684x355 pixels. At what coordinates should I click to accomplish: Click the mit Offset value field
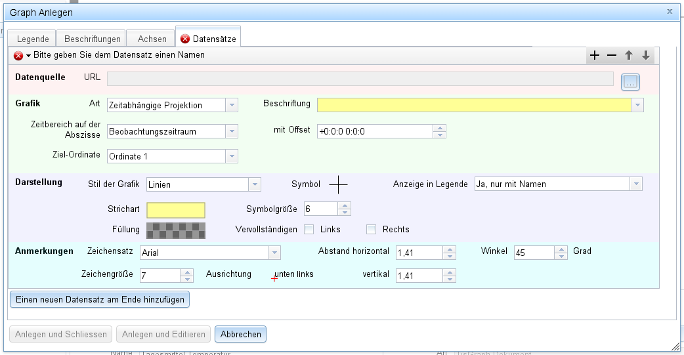click(375, 131)
